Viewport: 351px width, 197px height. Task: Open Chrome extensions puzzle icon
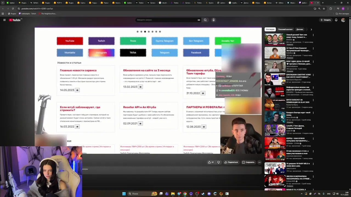pos(330,8)
